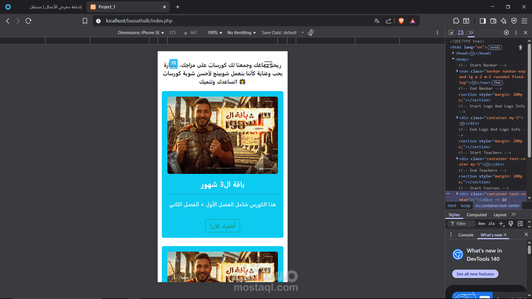View site information icon in address bar
The height and width of the screenshot is (299, 532).
[98, 21]
